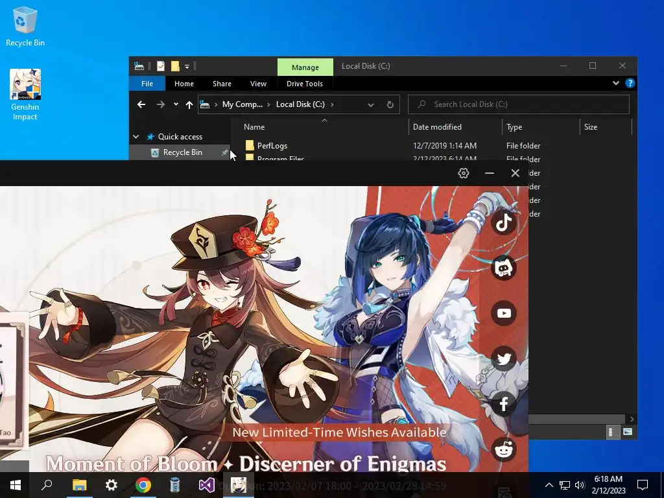Viewport: 664px width, 498px height.
Task: Open the Twitter link in Genshin launcher
Action: [x=503, y=359]
